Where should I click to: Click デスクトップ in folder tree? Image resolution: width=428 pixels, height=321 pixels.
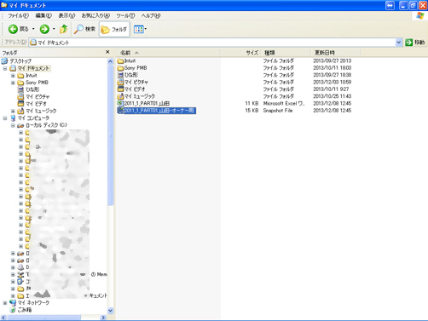pos(20,61)
